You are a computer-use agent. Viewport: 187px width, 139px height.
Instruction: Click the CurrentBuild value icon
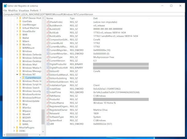(48, 43)
